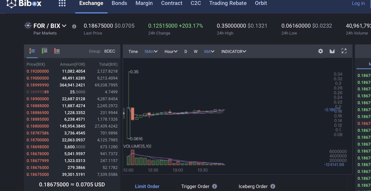Click the 0.18675000 ≈ 0.0705 USD price
The width and height of the screenshot is (371, 191).
72,184
